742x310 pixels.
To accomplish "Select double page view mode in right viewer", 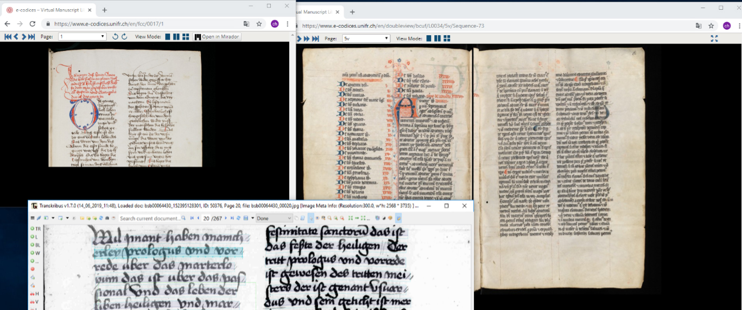I will click(438, 38).
